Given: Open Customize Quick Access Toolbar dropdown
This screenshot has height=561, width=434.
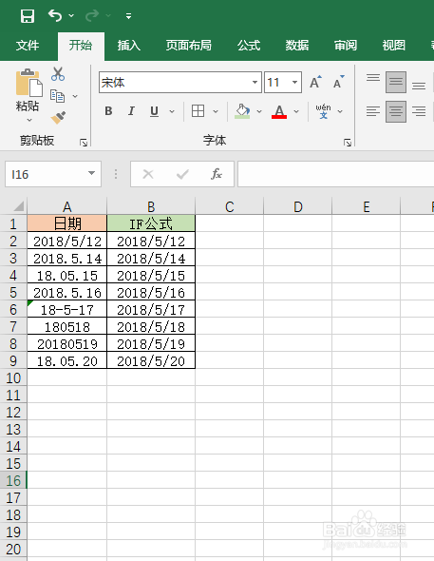Looking at the screenshot, I should click(x=128, y=16).
